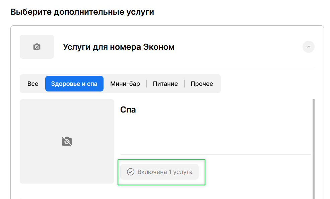The height and width of the screenshot is (199, 330).
Task: Switch to the Все tab
Action: (33, 83)
